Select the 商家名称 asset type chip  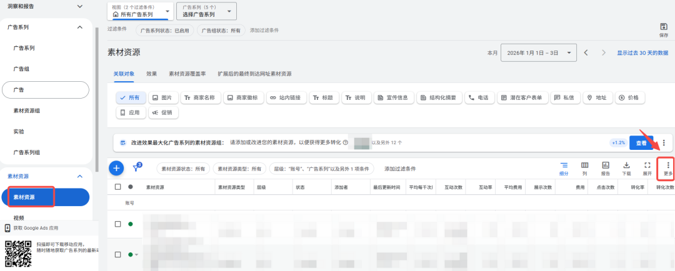201,97
